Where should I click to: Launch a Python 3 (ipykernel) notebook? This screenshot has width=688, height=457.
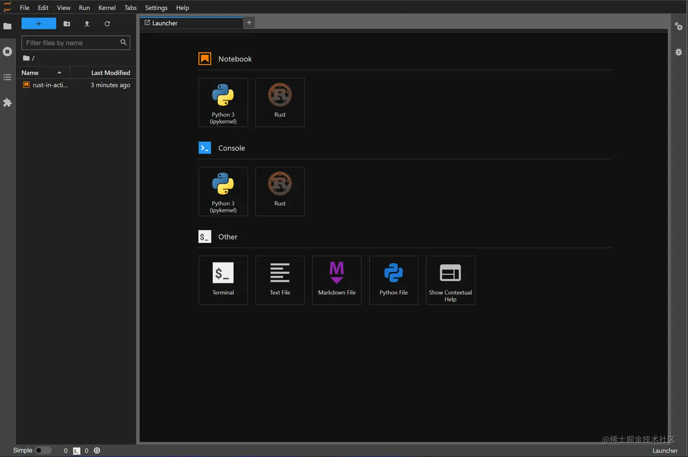[223, 102]
